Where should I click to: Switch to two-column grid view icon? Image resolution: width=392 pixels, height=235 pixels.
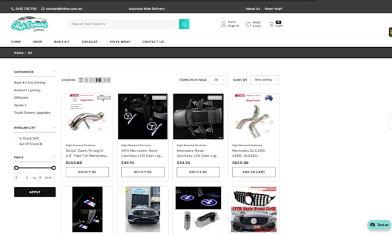point(86,80)
